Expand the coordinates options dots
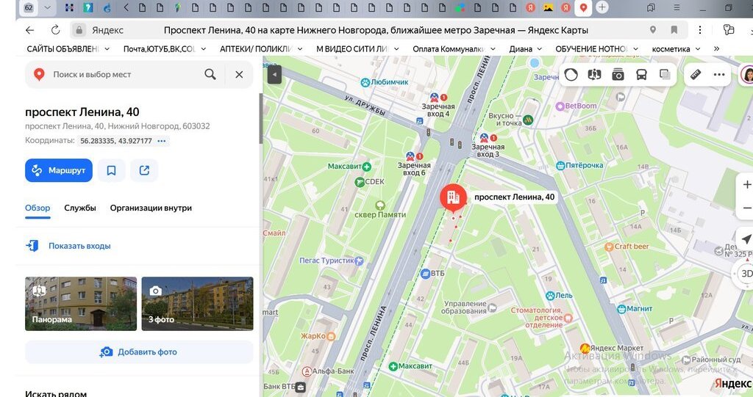 [x=162, y=141]
